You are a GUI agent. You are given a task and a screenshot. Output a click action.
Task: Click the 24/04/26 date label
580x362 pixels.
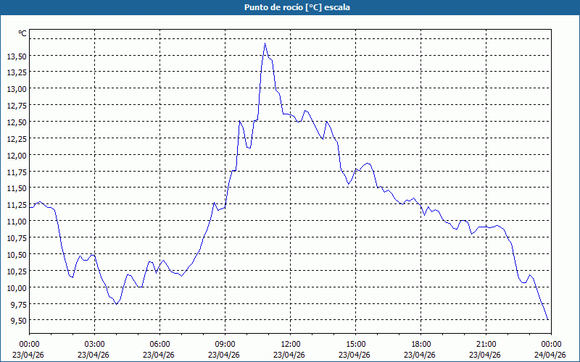549,355
